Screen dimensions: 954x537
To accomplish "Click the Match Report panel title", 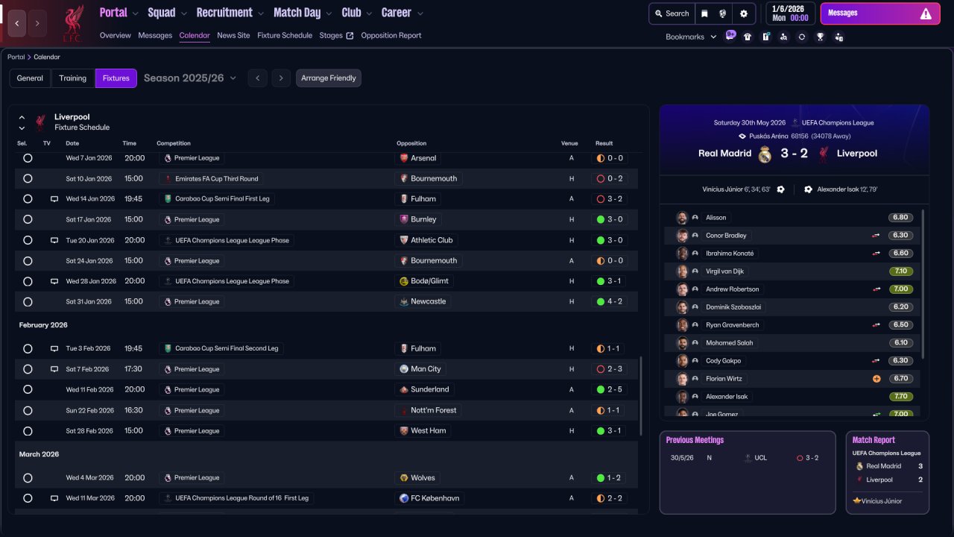I will click(874, 440).
